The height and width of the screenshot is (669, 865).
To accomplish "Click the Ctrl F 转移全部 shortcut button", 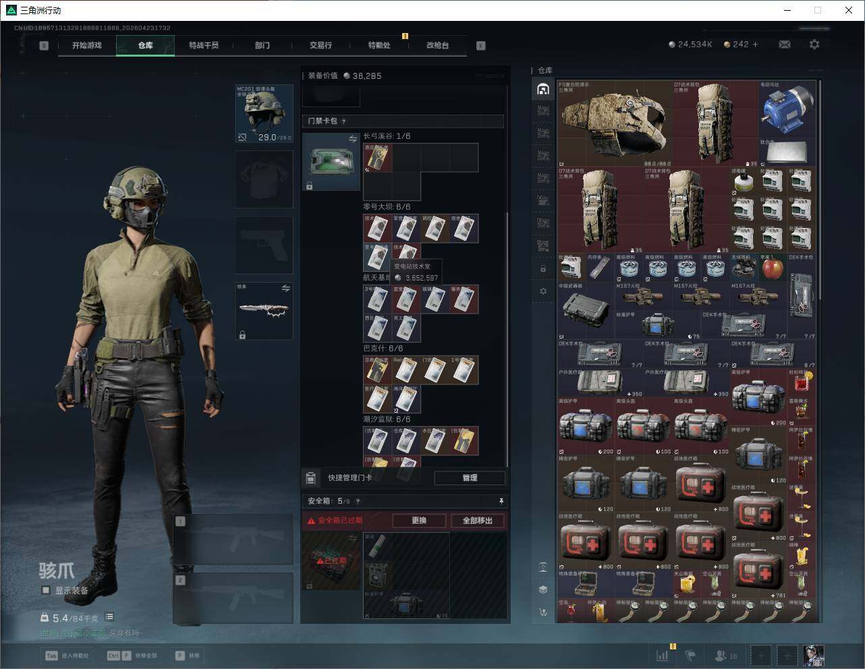I will pyautogui.click(x=132, y=655).
